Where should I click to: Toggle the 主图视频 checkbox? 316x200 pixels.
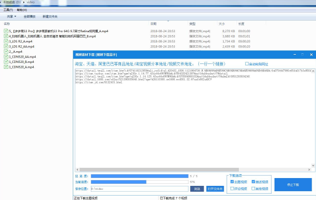[x=231, y=181]
